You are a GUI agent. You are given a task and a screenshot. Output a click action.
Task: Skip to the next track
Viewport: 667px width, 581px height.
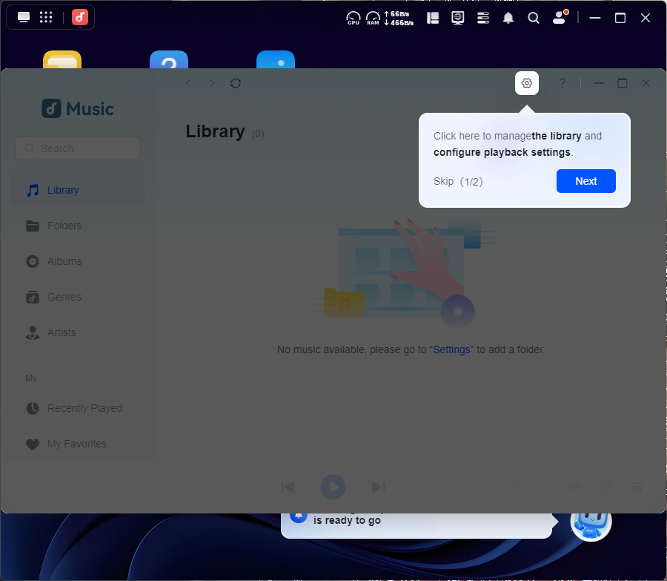point(378,487)
